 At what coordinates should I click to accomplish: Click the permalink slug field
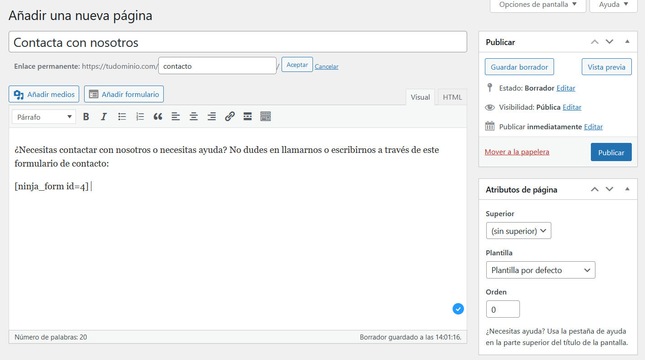[x=217, y=66]
